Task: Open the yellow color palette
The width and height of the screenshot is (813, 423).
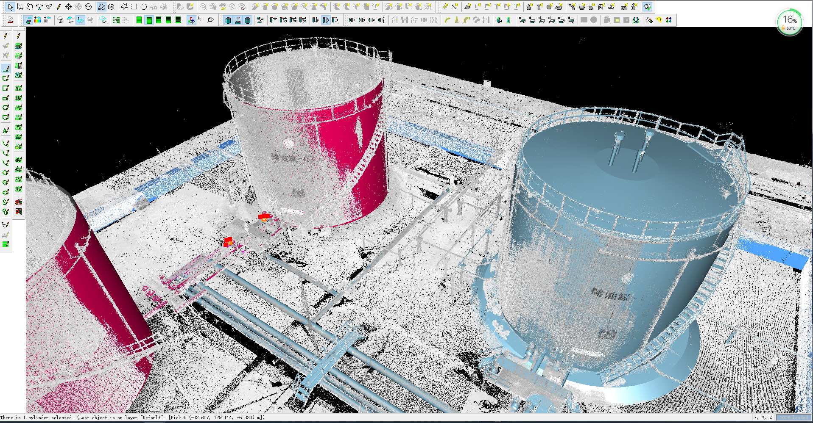Action: pos(659,20)
